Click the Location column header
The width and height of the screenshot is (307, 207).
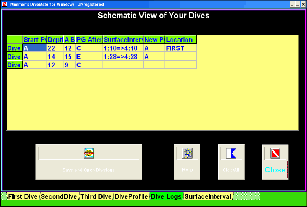[181, 39]
